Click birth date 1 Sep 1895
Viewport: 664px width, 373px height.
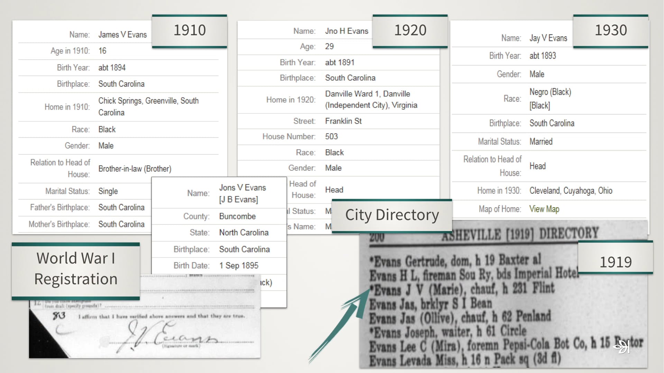[239, 266]
